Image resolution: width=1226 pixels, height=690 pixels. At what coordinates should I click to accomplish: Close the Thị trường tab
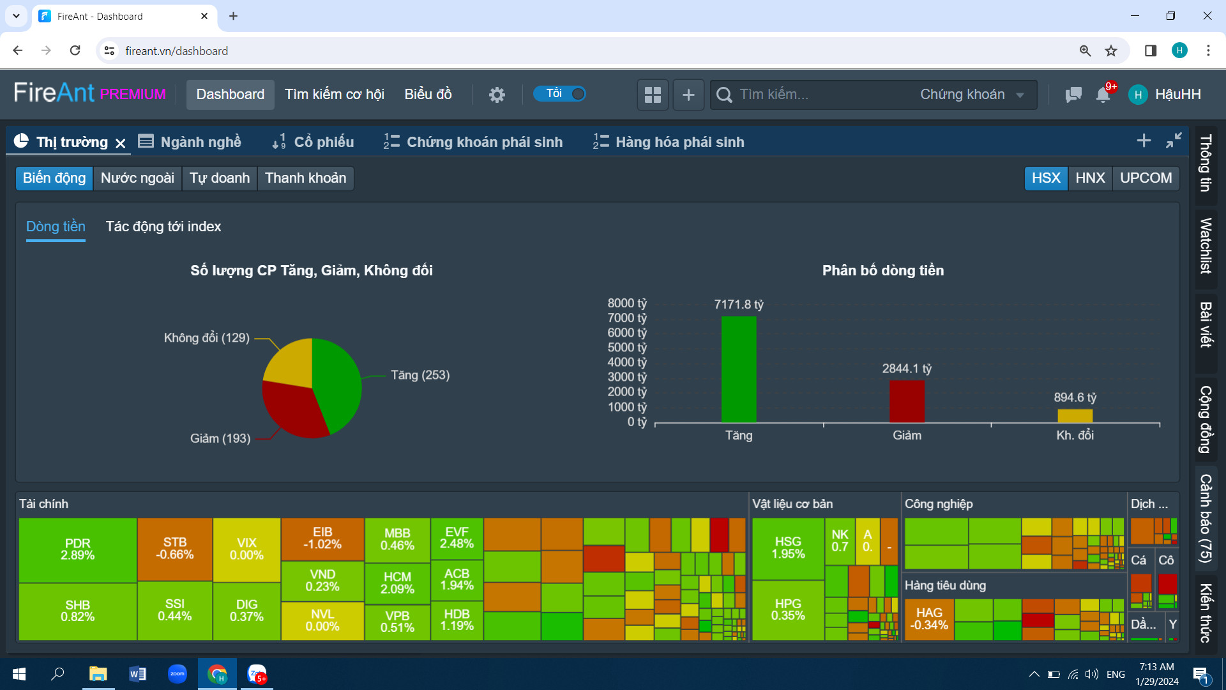[x=120, y=143]
